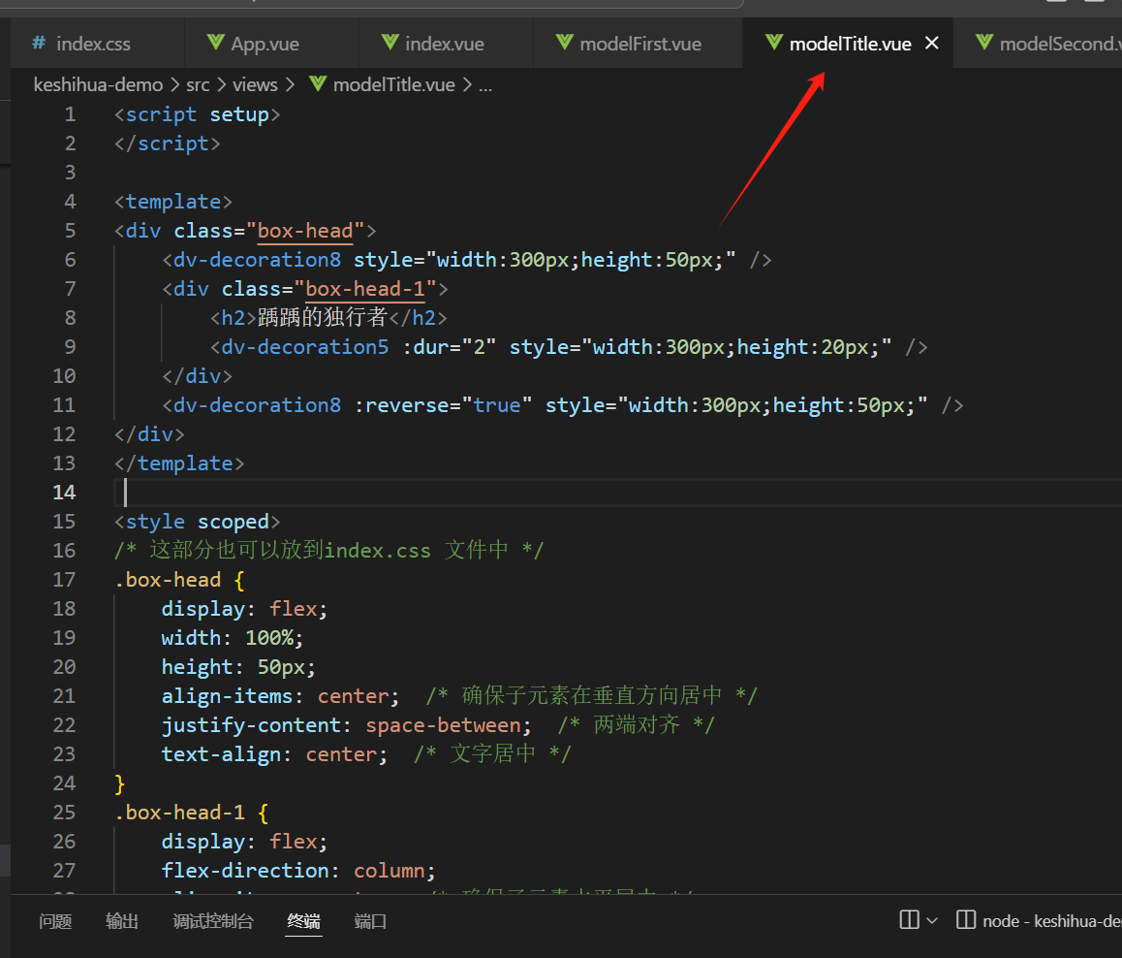Open the 输出 (Output) panel tab
The height and width of the screenshot is (958, 1122).
coord(122,921)
